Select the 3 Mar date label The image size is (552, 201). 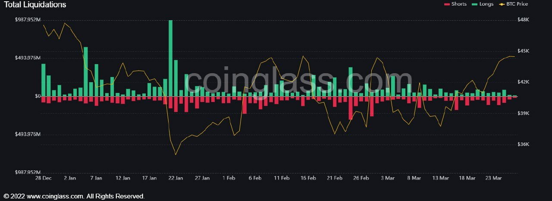coord(388,178)
